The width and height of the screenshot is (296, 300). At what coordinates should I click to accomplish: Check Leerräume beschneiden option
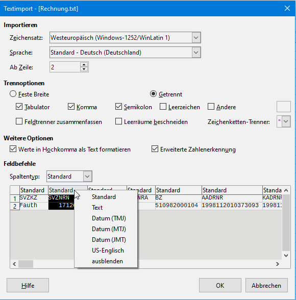[x=118, y=121]
